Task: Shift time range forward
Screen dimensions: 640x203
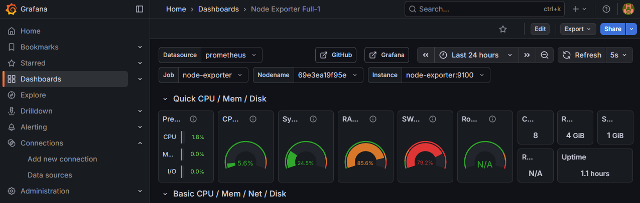Action: point(527,55)
